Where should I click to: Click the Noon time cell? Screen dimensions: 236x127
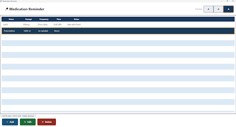pos(57,31)
